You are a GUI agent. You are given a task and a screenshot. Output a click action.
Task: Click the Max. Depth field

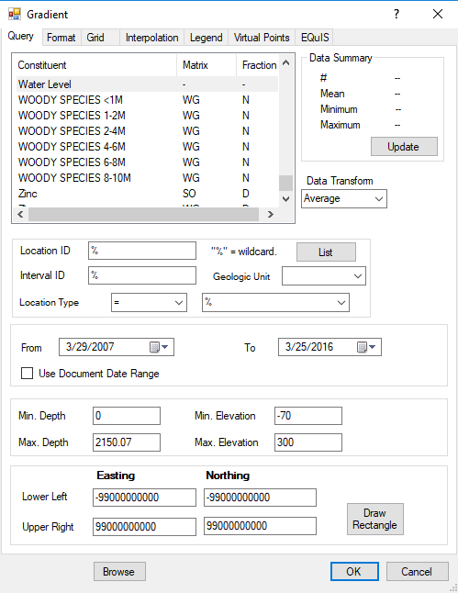127,442
